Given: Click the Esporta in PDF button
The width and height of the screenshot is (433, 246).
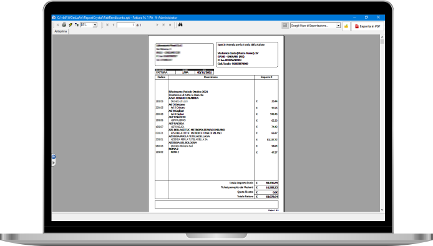Looking at the screenshot, I should click(367, 26).
